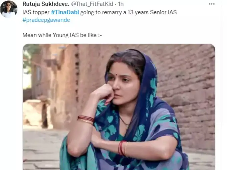
Task: Click the "IAS topper" words in tweet
Action: tap(36, 12)
